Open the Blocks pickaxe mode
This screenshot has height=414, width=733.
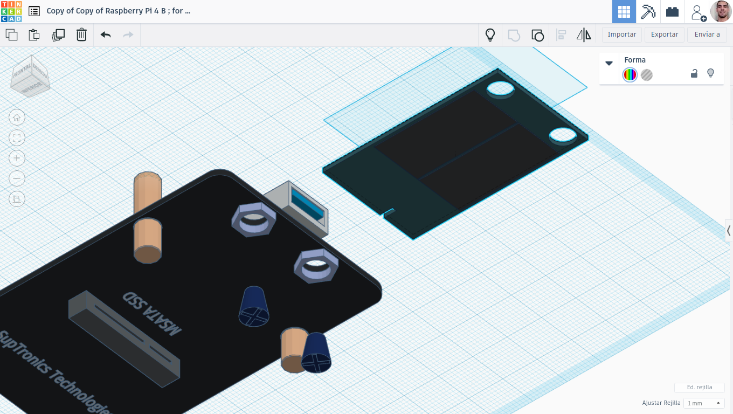648,11
